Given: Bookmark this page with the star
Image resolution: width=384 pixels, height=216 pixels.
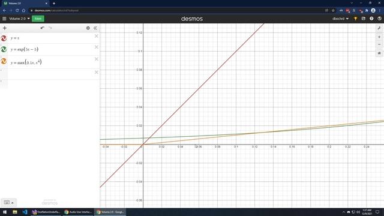Looking at the screenshot, I should point(333,11).
